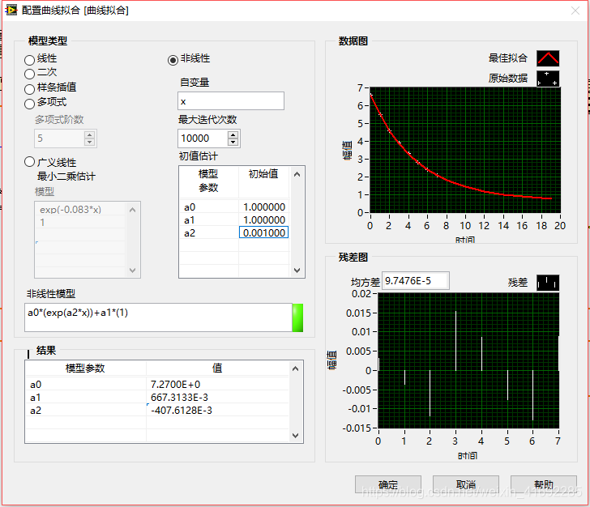
Task: Click the green nonlinear model status indicator
Action: 297,317
